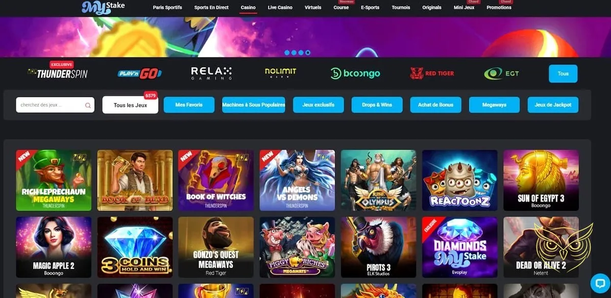Screen dimensions: 611x298
Task: Filter by Nolimit City provider logo
Action: (x=281, y=73)
